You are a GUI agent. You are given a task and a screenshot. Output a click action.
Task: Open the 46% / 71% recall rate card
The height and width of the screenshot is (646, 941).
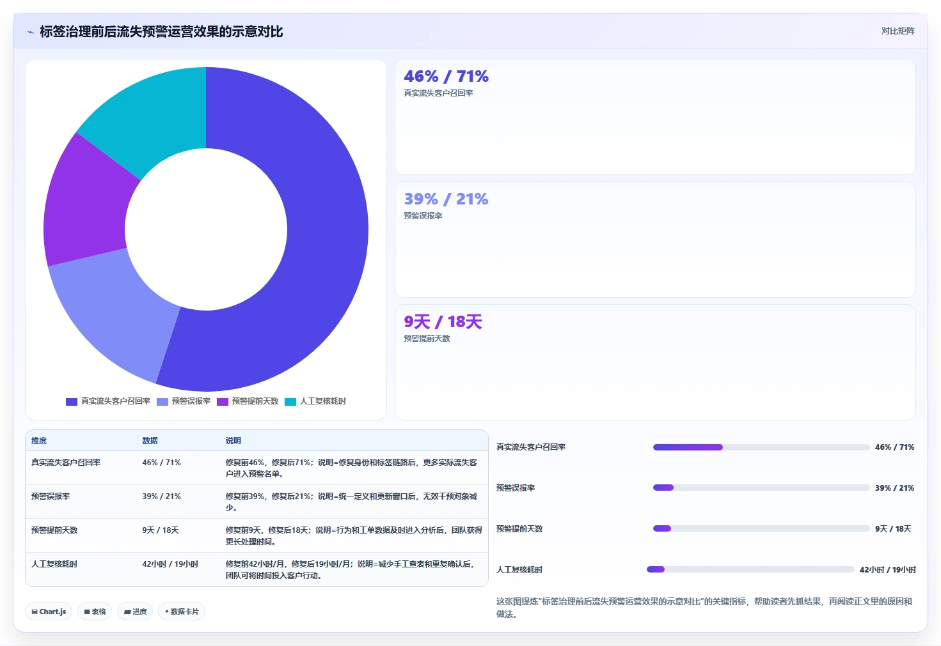coord(655,117)
